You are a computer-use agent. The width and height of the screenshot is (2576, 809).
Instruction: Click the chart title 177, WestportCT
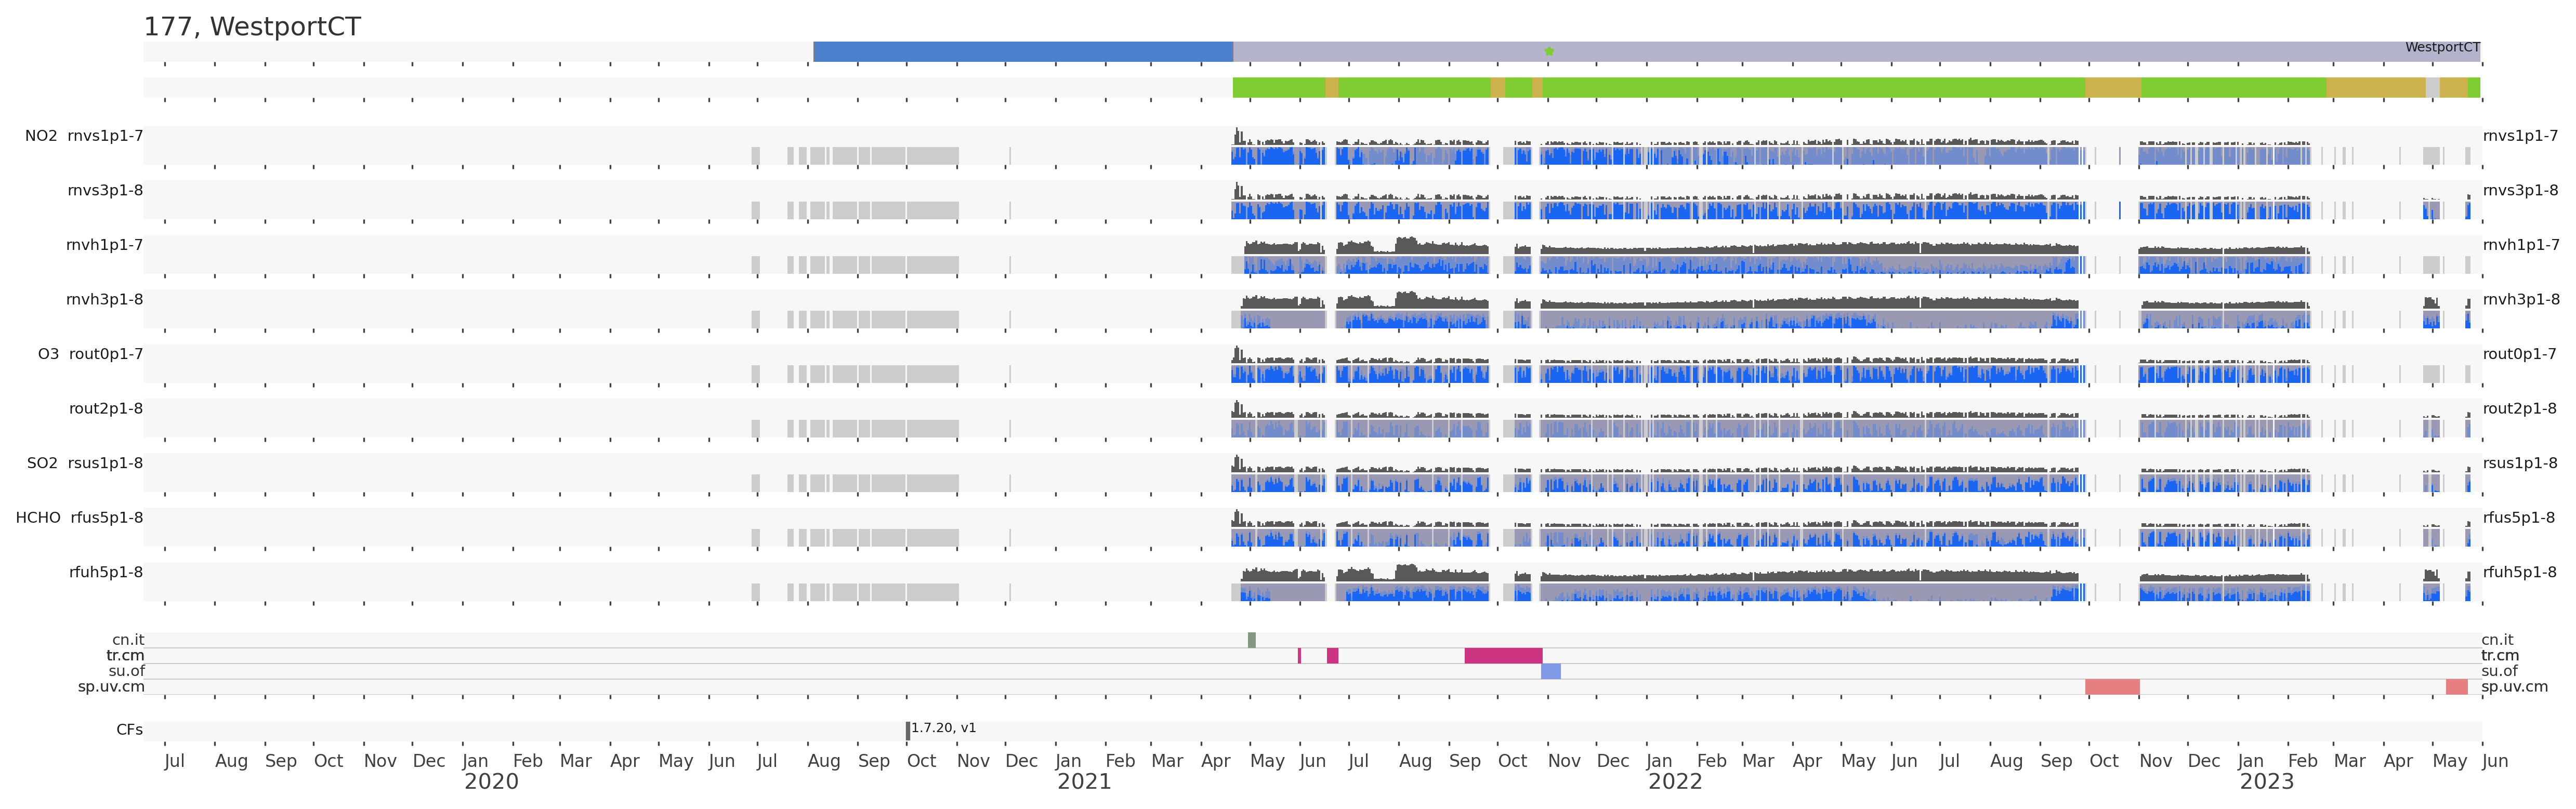point(252,27)
